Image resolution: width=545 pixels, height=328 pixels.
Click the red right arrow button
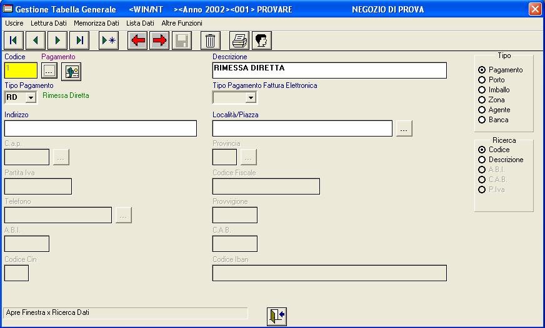(x=159, y=41)
